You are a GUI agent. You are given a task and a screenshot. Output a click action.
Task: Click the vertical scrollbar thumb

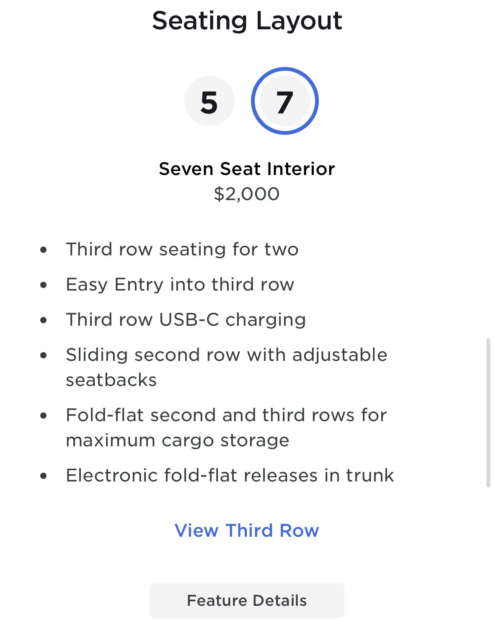pyautogui.click(x=488, y=413)
